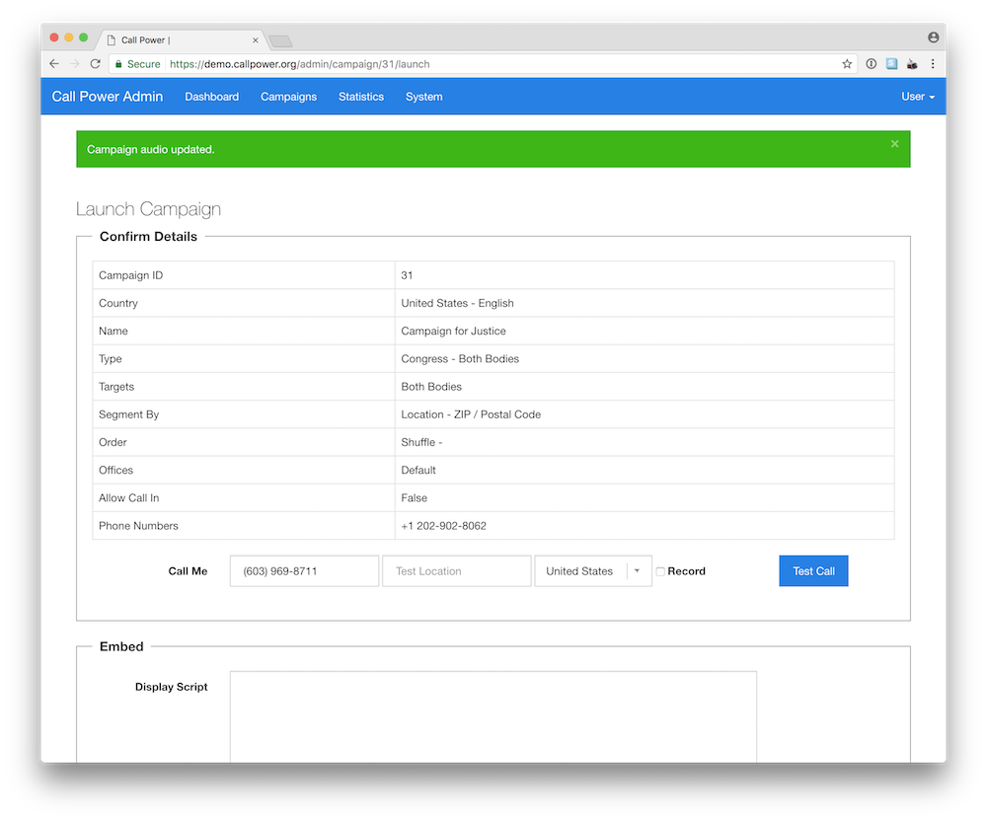
Task: Click the Segment By row label
Action: coord(128,414)
